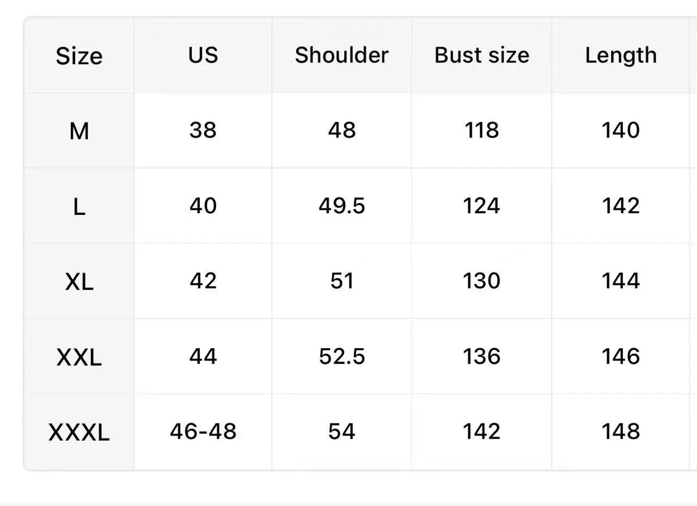Select the L size row label
Screen dimensions: 697x506
79,207
